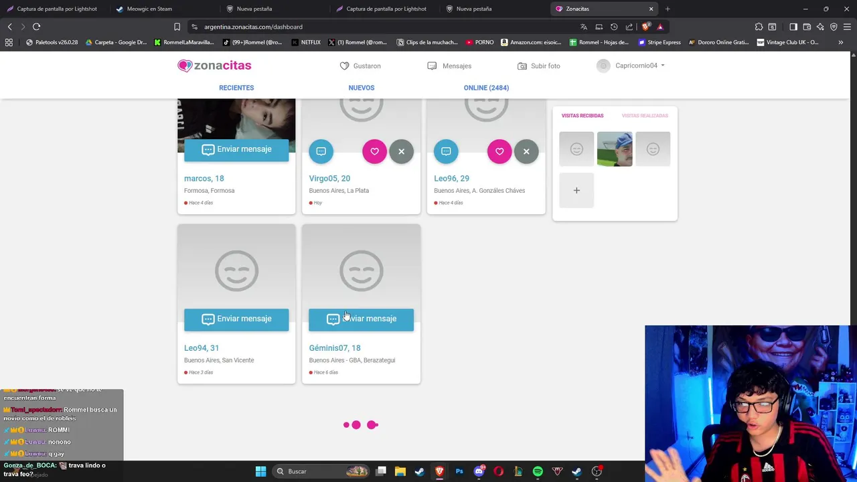Dismiss Virgo05 with the X button
857x482 pixels.
pos(401,151)
